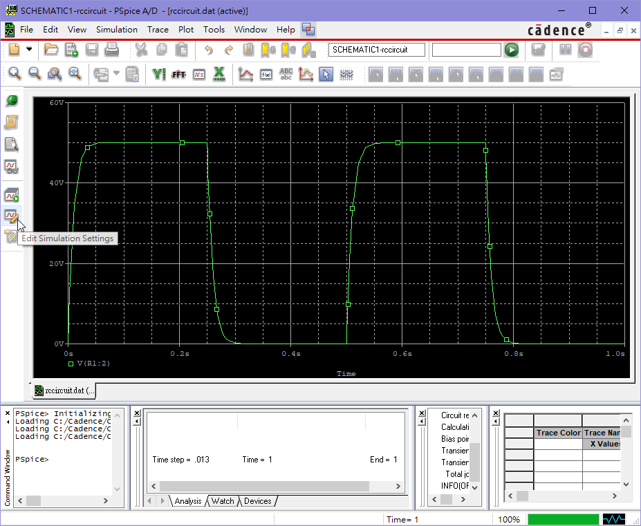
Task: Toggle bookmark toolbar icon
Action: (248, 50)
